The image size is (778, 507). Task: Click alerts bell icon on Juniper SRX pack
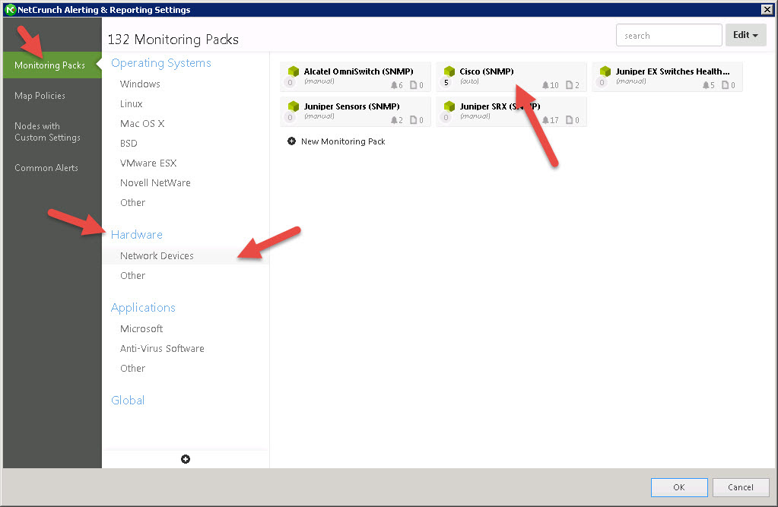click(x=545, y=120)
